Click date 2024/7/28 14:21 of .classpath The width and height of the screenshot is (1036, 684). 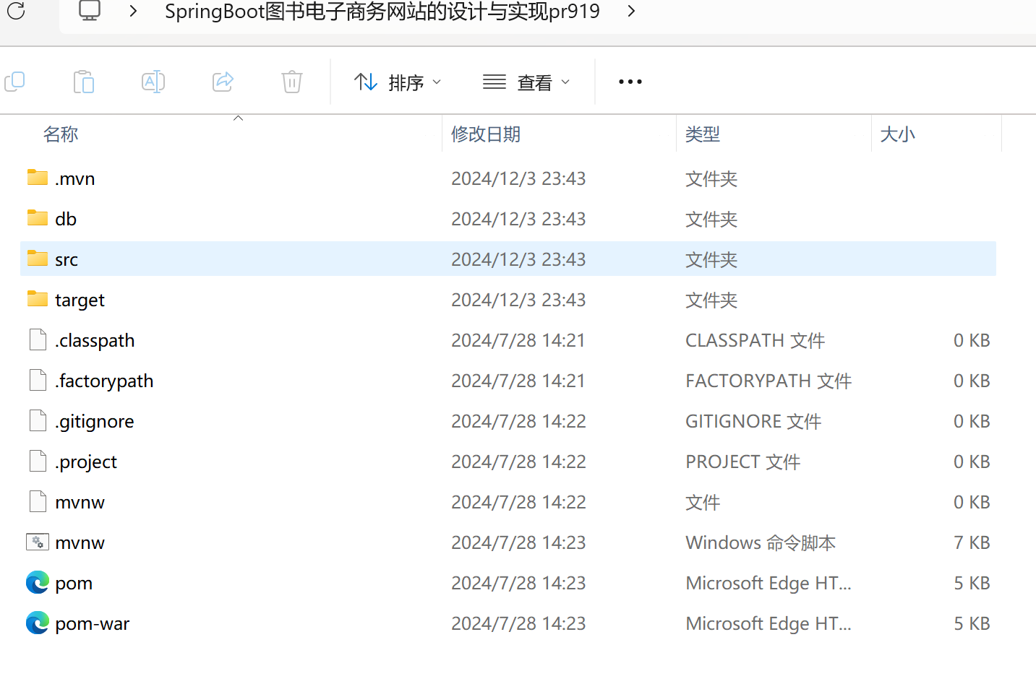coord(518,340)
